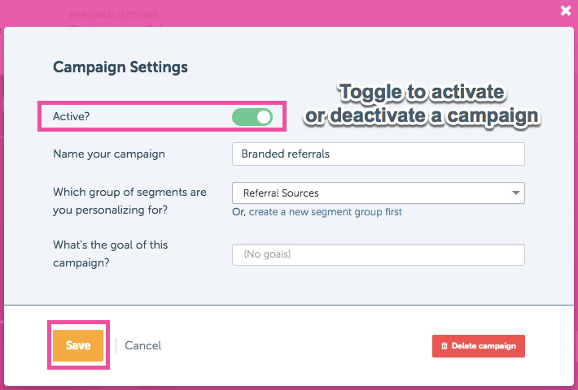
Task: Click the dropdown arrow beside Referral Sources
Action: (515, 193)
